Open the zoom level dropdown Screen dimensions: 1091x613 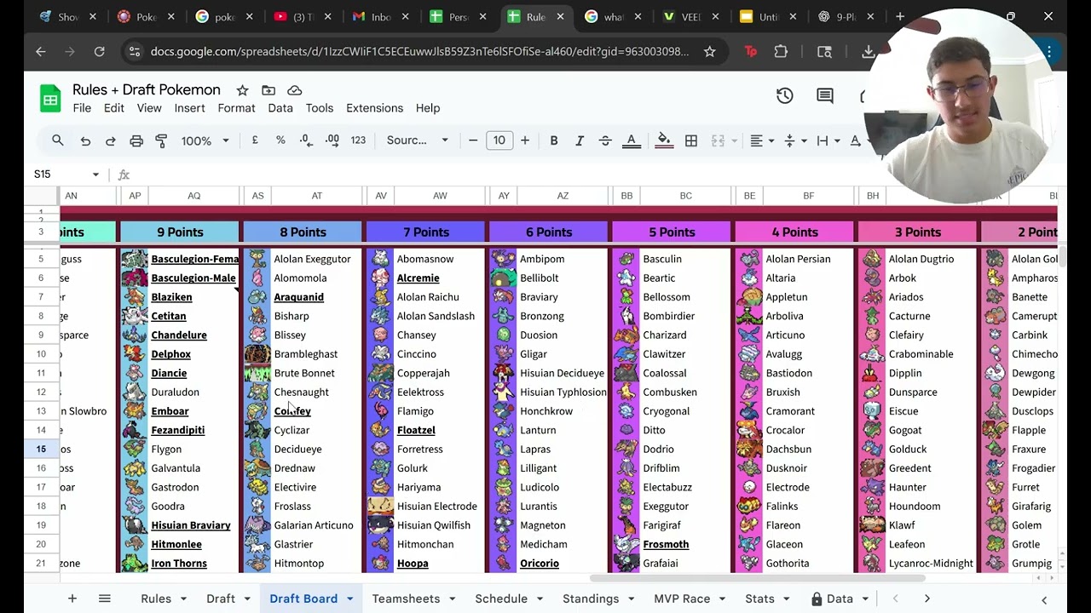click(x=205, y=140)
